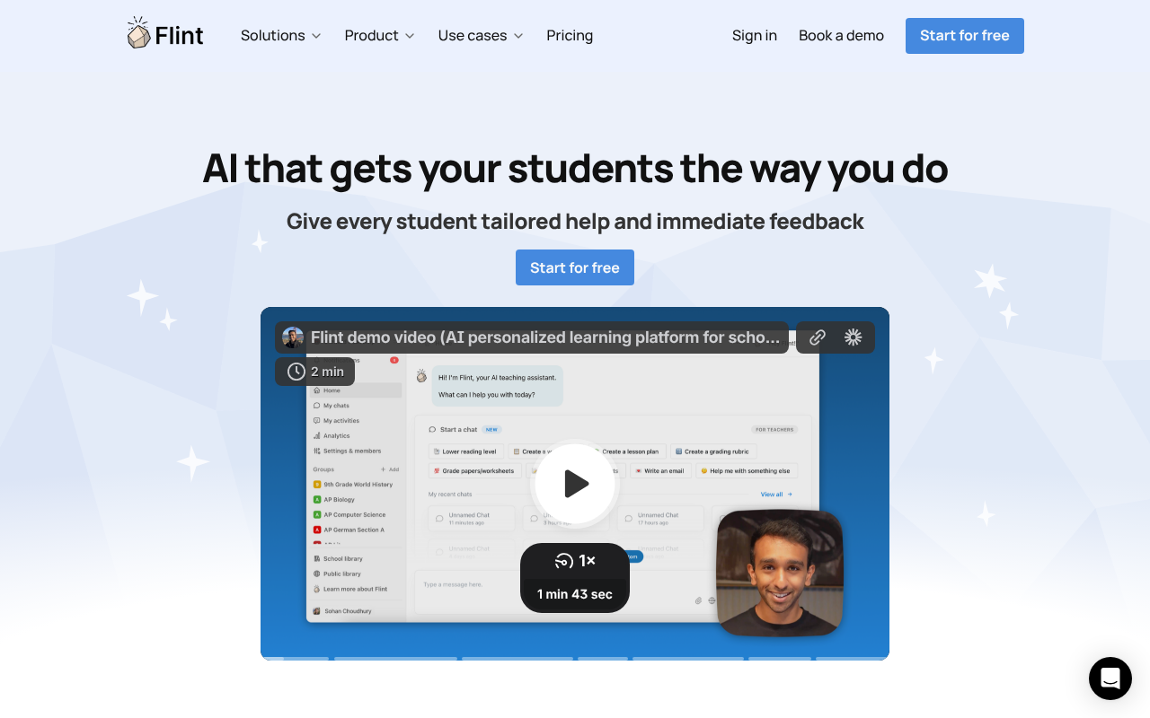Copy the video link via chain icon
Image resolution: width=1150 pixels, height=718 pixels.
point(817,337)
